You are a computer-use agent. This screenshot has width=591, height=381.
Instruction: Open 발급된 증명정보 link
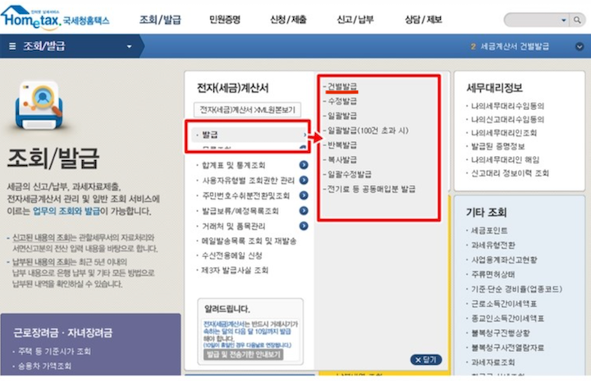pos(497,146)
